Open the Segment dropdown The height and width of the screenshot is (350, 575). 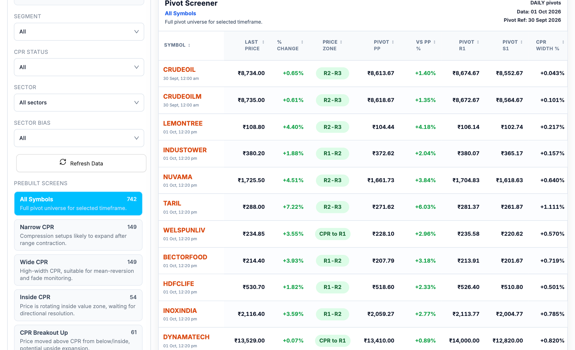[79, 32]
